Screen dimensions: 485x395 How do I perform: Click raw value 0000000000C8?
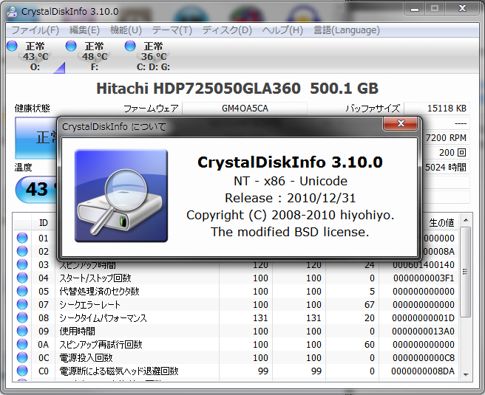(424, 357)
